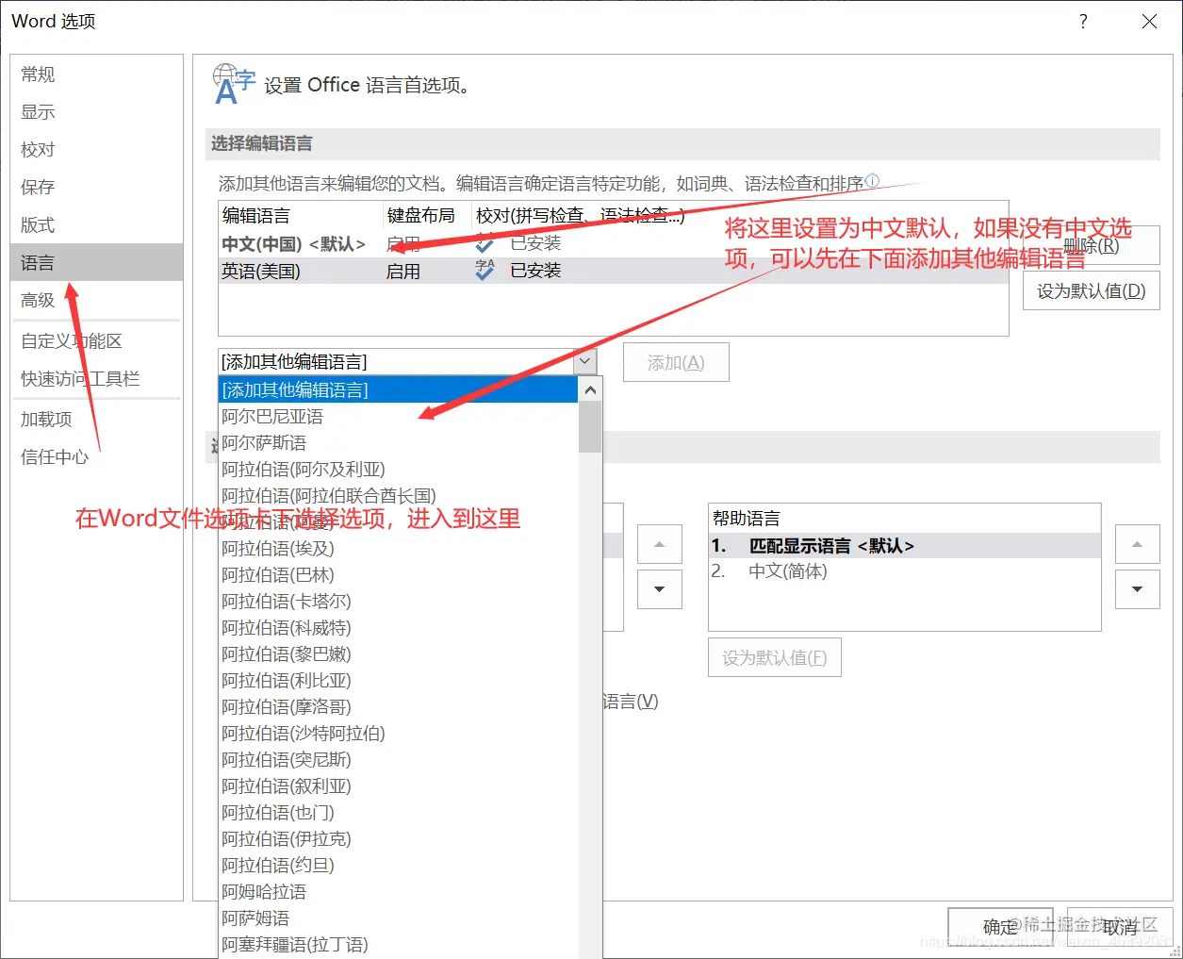Click the up arrow beside display language list
Image resolution: width=1183 pixels, height=959 pixels.
[x=659, y=544]
